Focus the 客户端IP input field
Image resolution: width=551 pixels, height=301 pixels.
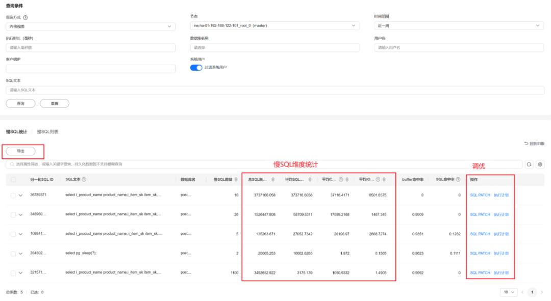pyautogui.click(x=91, y=69)
